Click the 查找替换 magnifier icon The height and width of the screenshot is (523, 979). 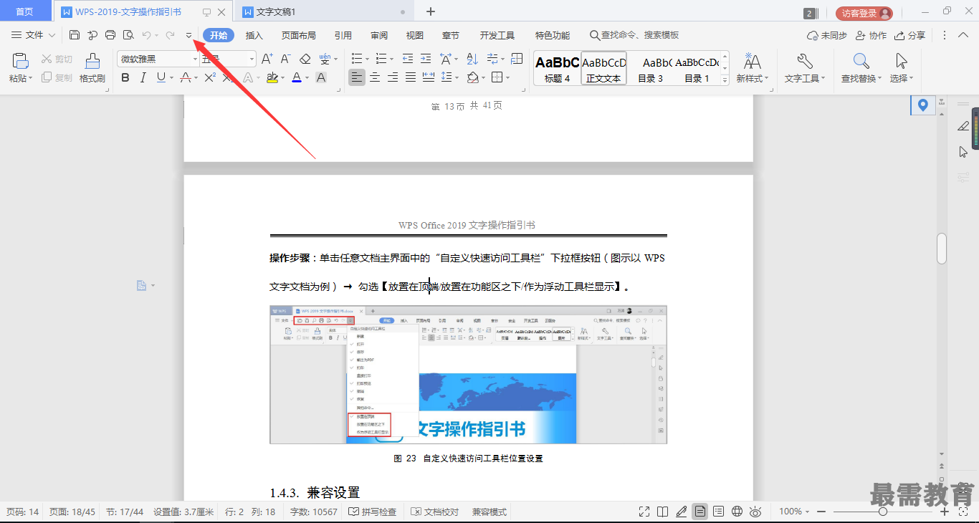click(861, 62)
